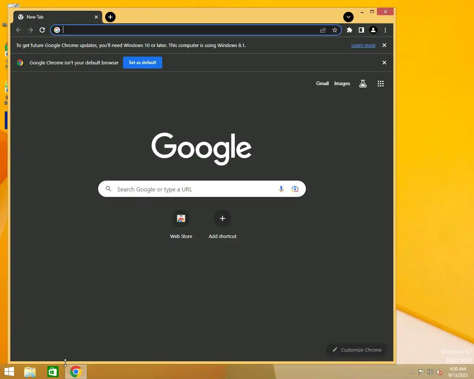
Task: Click the Google logo
Action: 201,148
